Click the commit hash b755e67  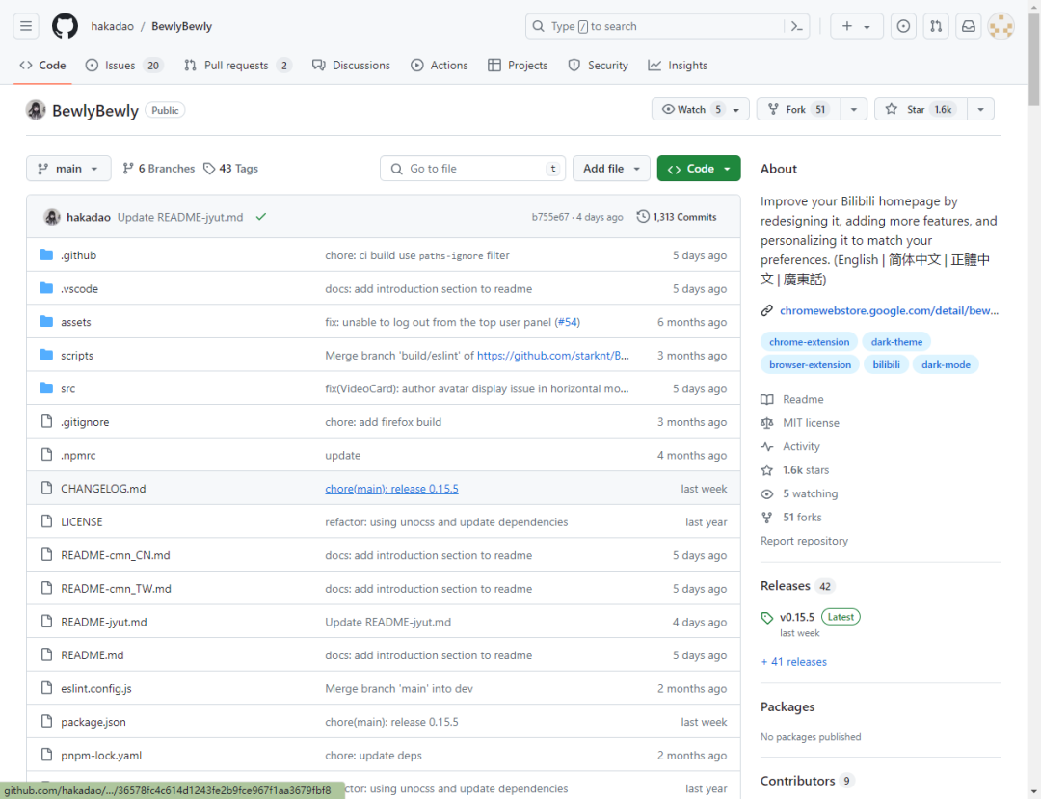(x=549, y=217)
